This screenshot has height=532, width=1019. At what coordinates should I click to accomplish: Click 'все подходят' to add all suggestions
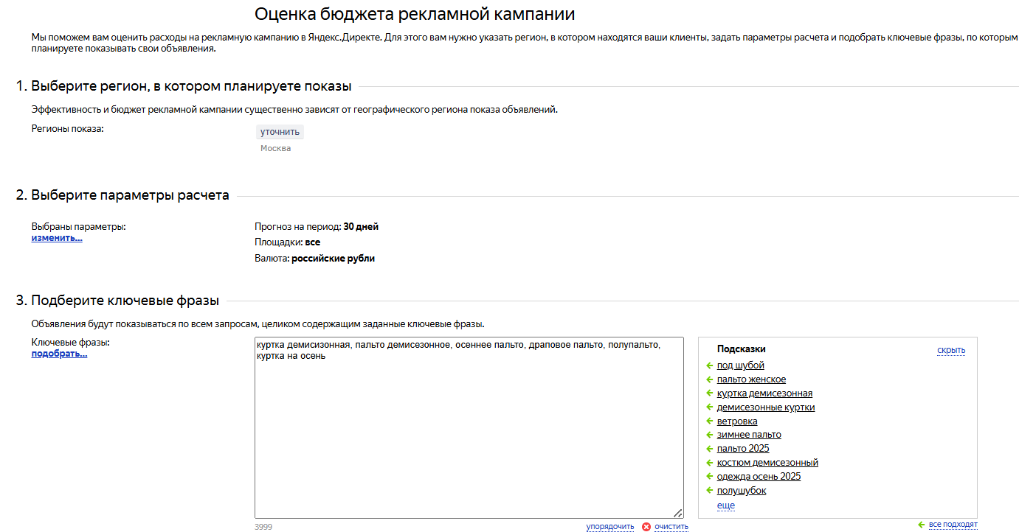pyautogui.click(x=953, y=525)
